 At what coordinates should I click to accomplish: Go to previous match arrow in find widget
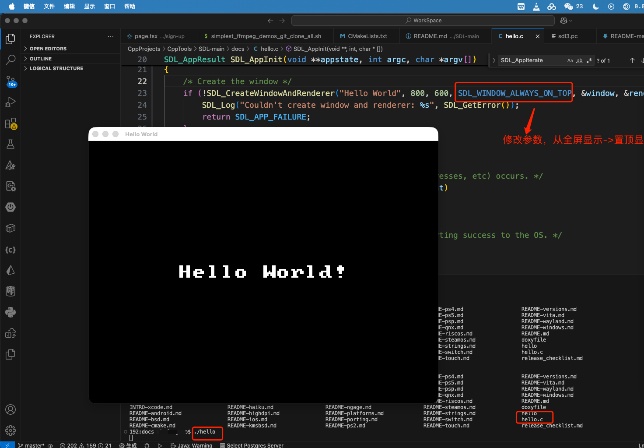tap(632, 60)
